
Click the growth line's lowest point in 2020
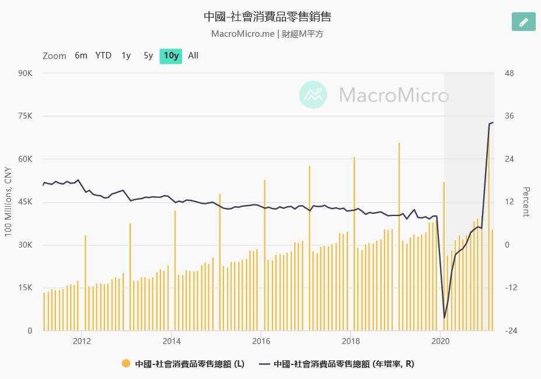(444, 318)
